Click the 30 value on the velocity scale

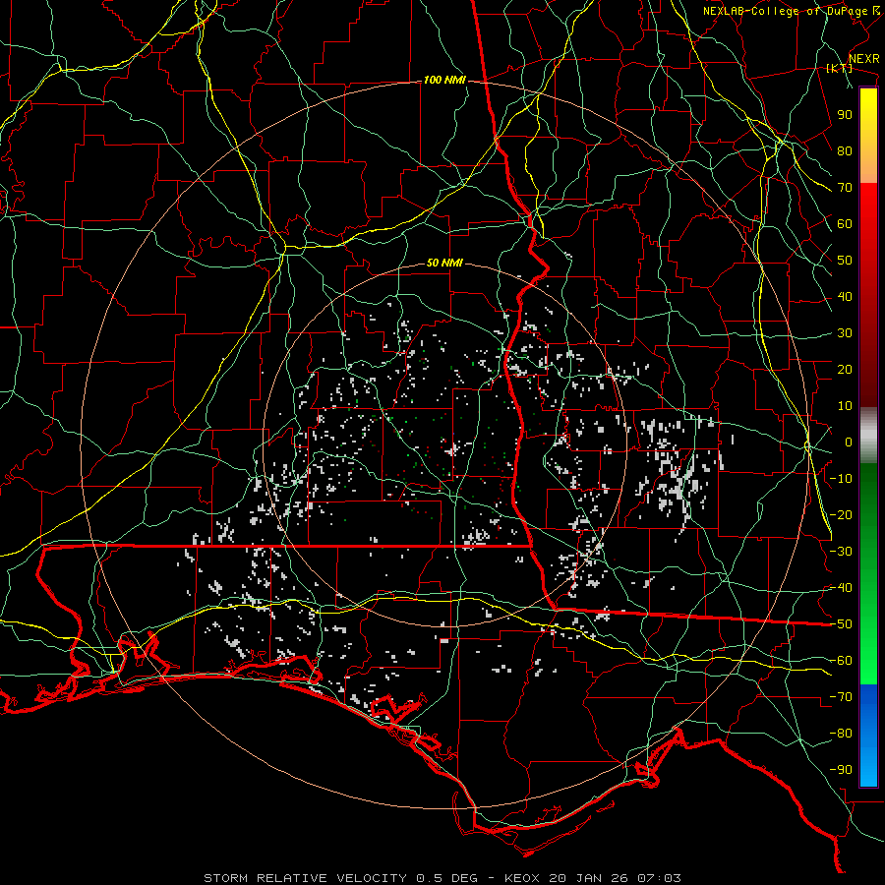(845, 333)
